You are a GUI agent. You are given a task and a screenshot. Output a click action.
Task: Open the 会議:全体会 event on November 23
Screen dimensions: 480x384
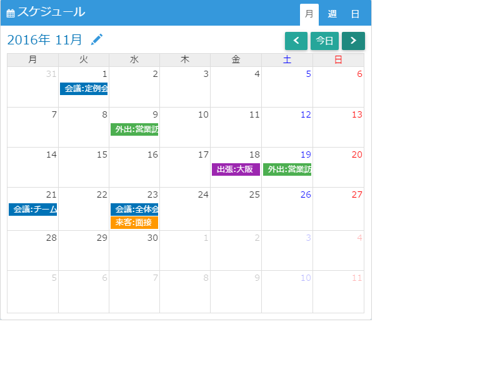pyautogui.click(x=134, y=210)
